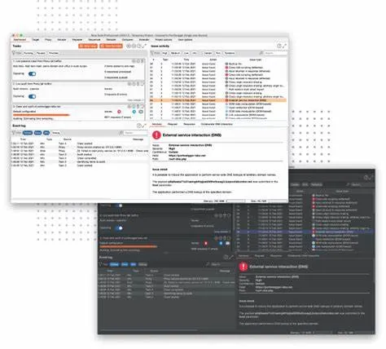Open the Response tab in the dark issue detail

point(276,256)
